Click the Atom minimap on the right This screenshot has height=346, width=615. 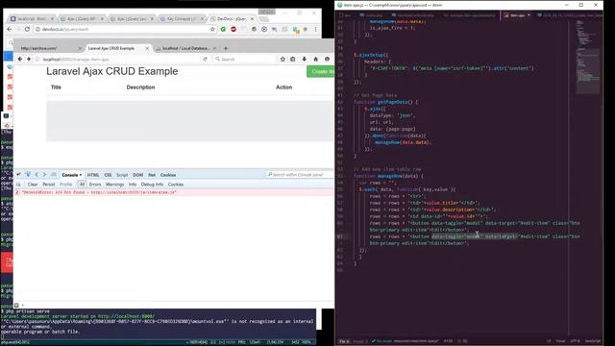[587, 57]
